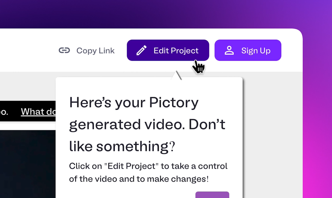Select the Copy Link text label

tap(95, 51)
